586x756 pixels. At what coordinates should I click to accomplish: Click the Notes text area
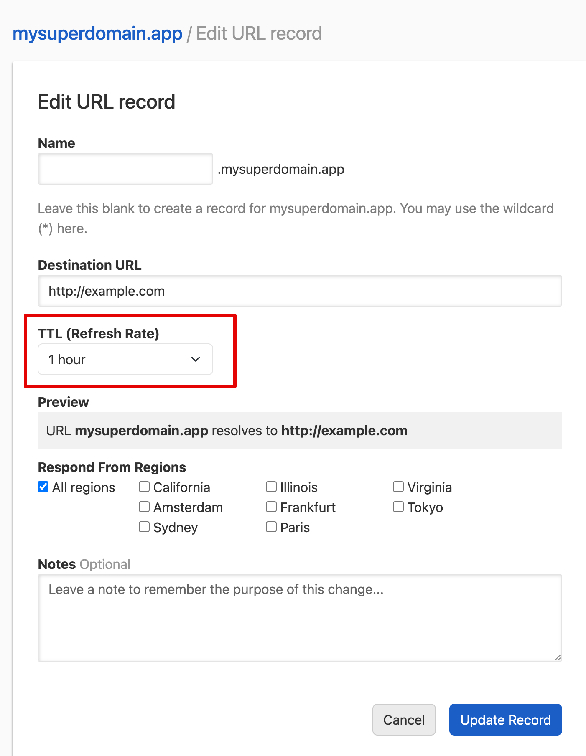pos(299,618)
